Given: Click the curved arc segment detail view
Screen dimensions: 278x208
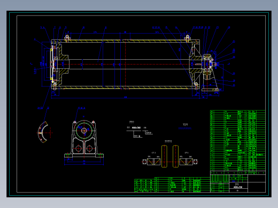Looking at the screenshot, I should 43,132.
